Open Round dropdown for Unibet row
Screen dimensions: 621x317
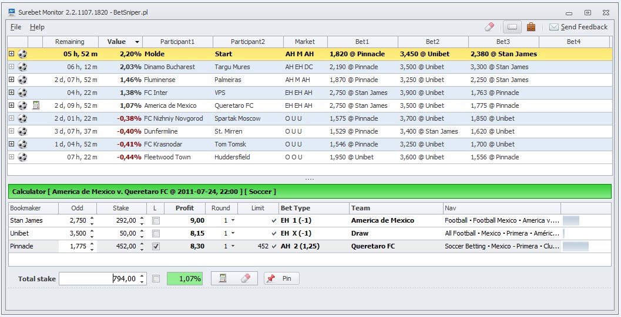(233, 234)
